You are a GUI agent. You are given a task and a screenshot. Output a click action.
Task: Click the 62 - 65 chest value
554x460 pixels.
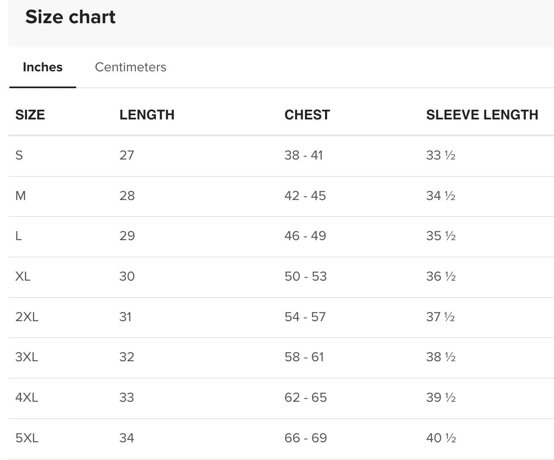tap(306, 398)
